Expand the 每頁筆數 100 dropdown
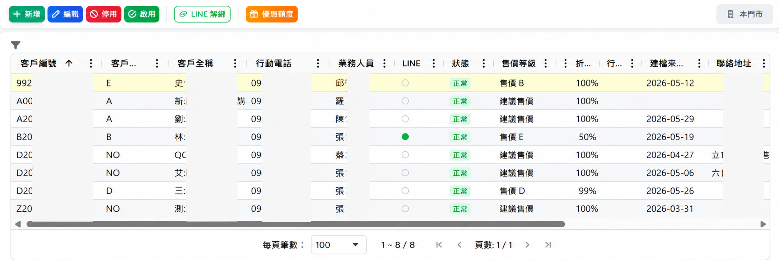Viewport: 779px width, 260px height. pyautogui.click(x=339, y=245)
